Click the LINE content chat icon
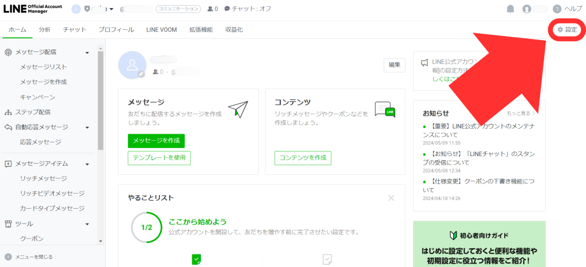The width and height of the screenshot is (586, 267). click(x=385, y=110)
